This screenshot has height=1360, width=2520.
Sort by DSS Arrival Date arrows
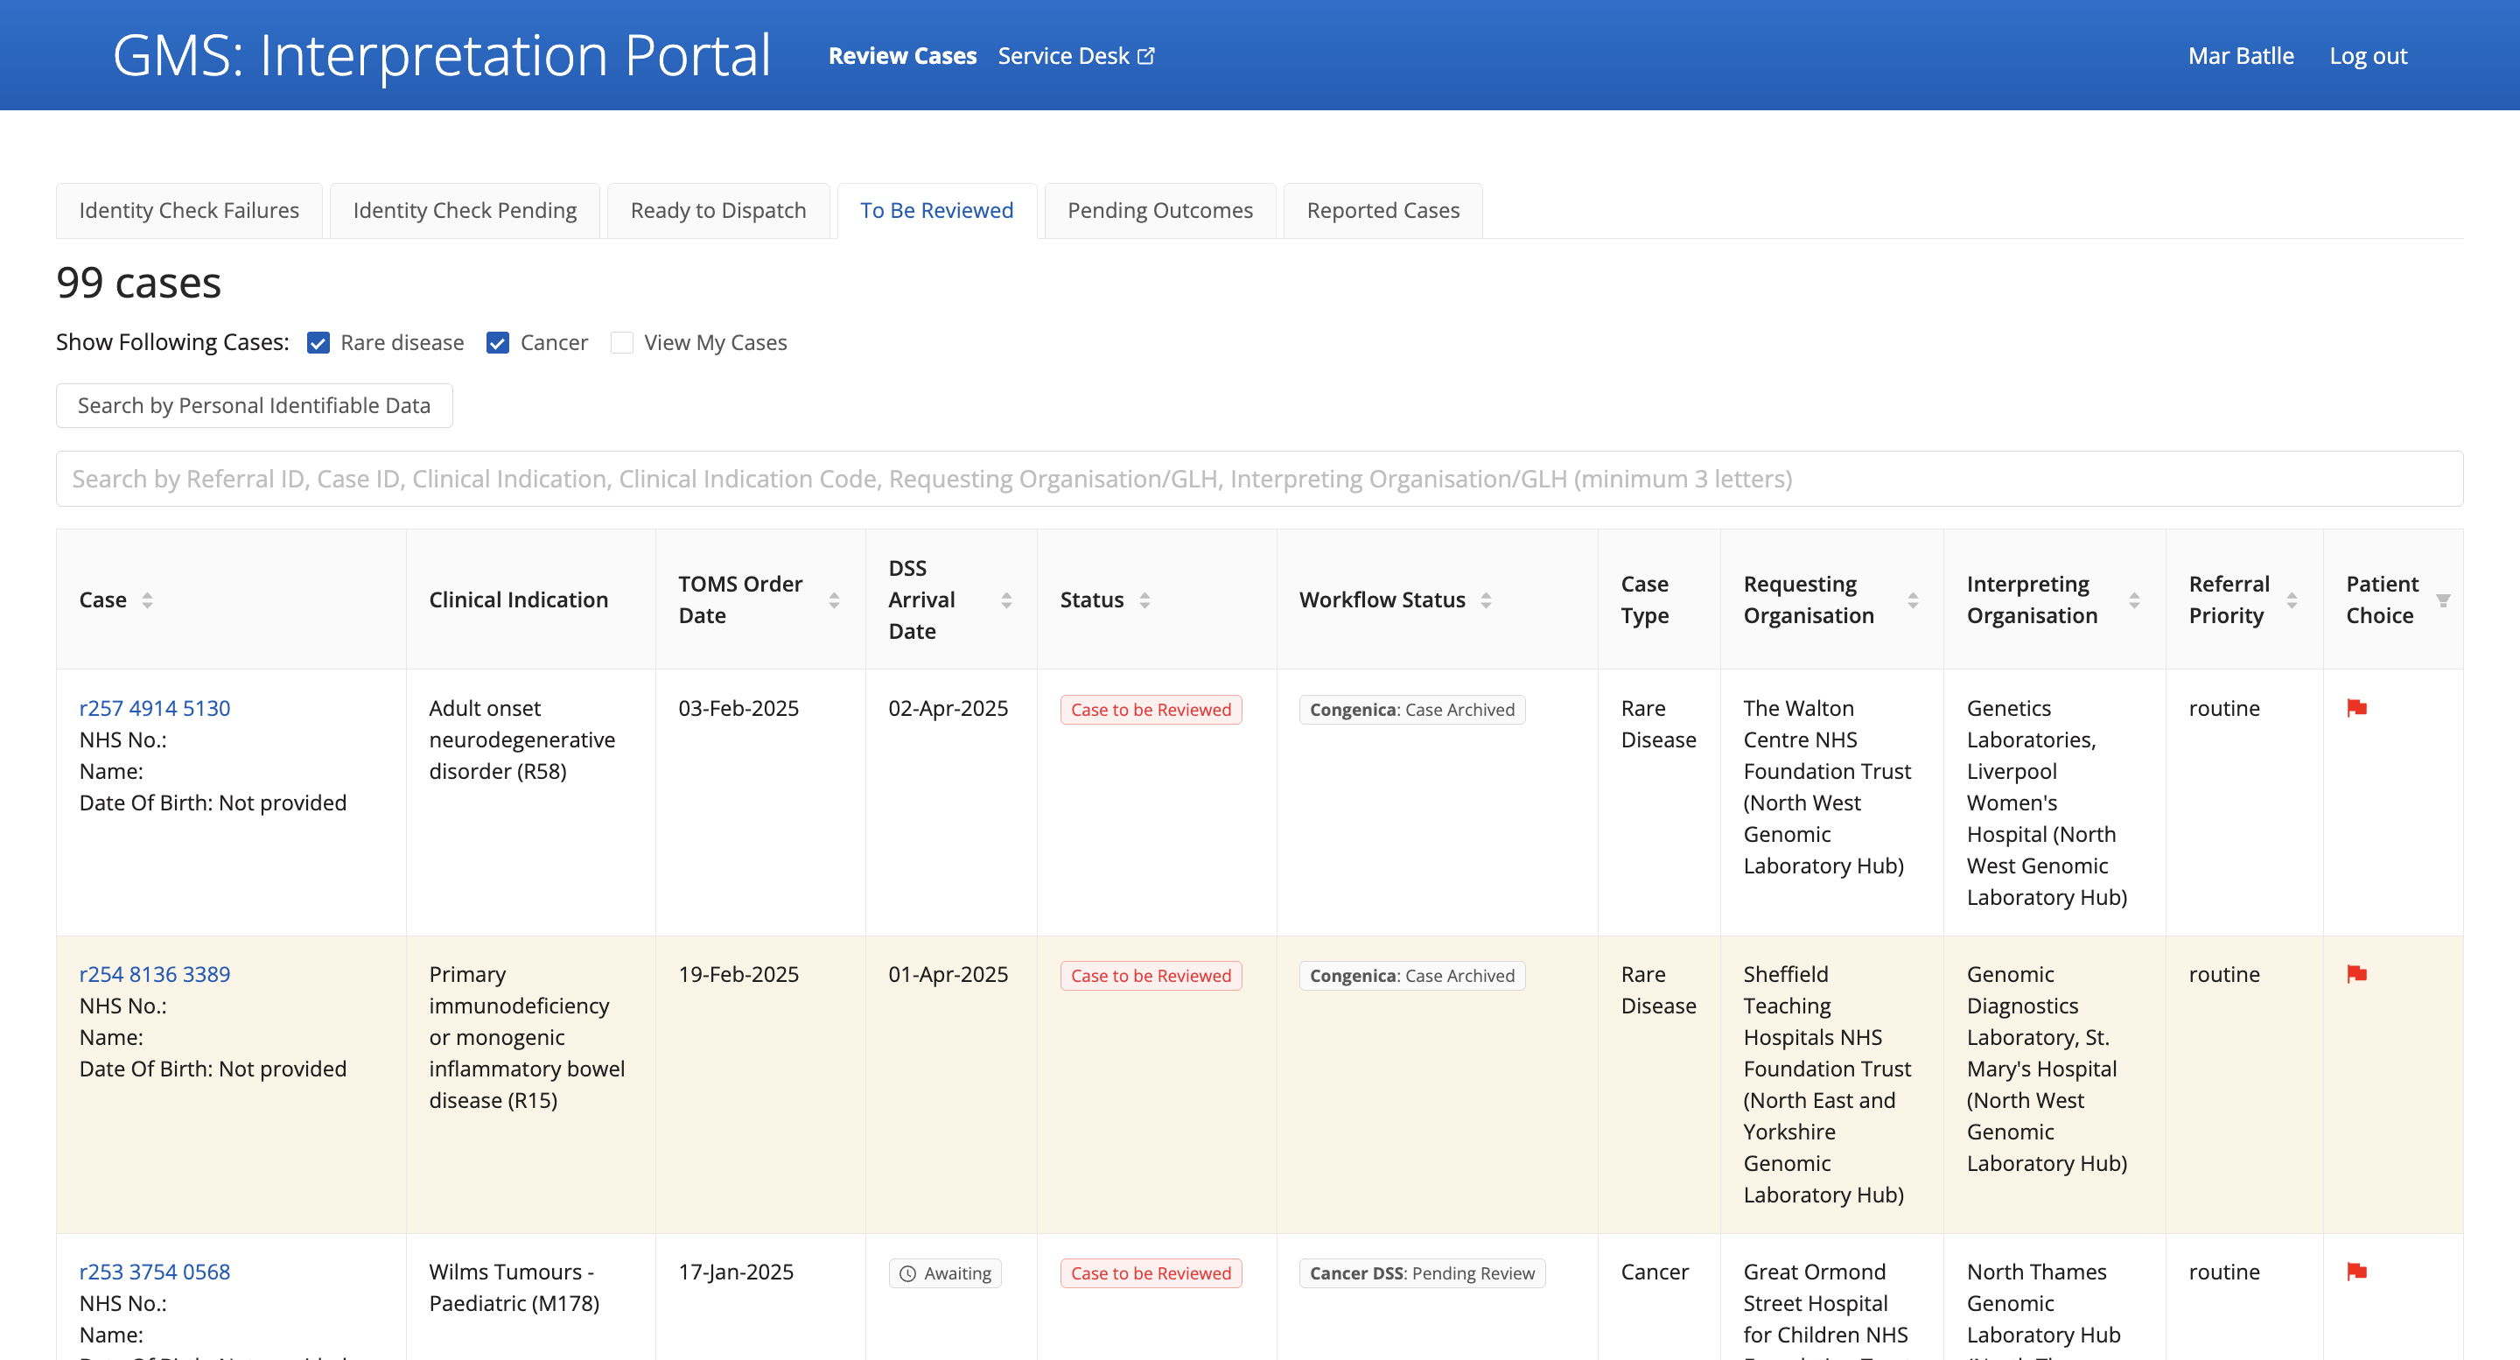(1005, 599)
